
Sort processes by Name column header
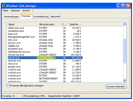coord(22,24)
